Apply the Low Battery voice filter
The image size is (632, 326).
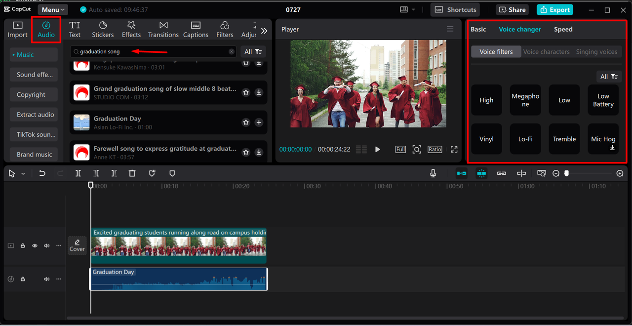(603, 100)
